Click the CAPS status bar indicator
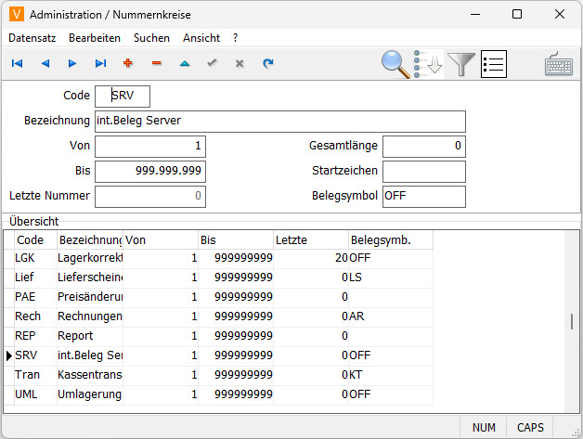This screenshot has height=439, width=583. point(530,428)
